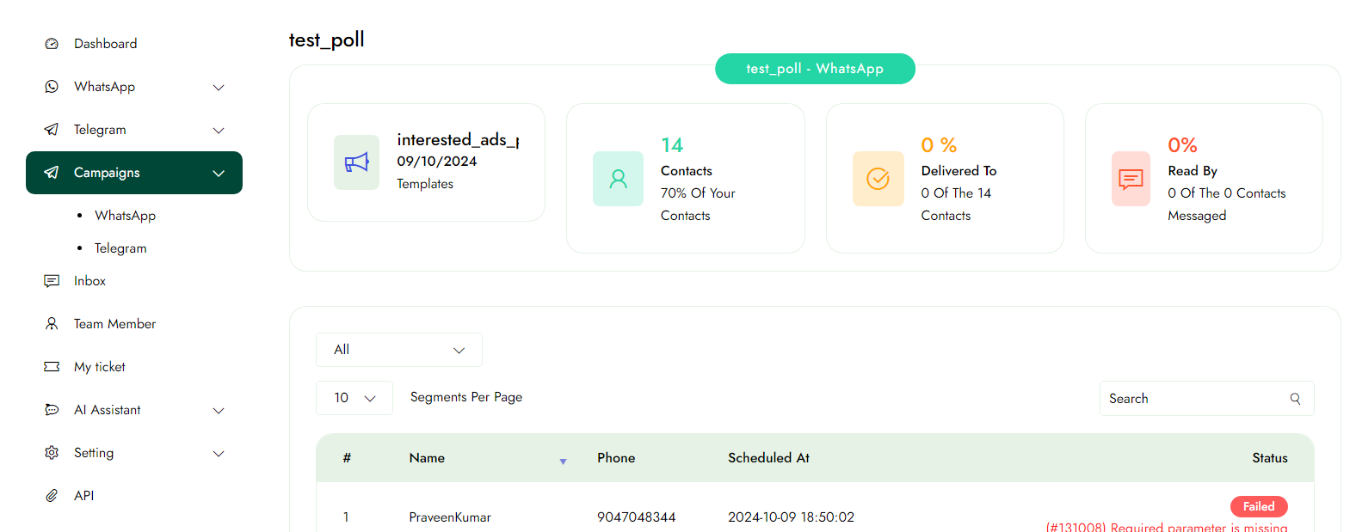Viewport: 1356px width, 532px height.
Task: Expand the Telegram sidebar menu chevron
Action: click(x=219, y=131)
